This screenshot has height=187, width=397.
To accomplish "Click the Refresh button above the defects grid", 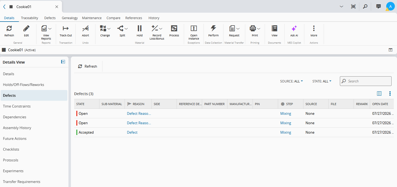I will 88,66.
